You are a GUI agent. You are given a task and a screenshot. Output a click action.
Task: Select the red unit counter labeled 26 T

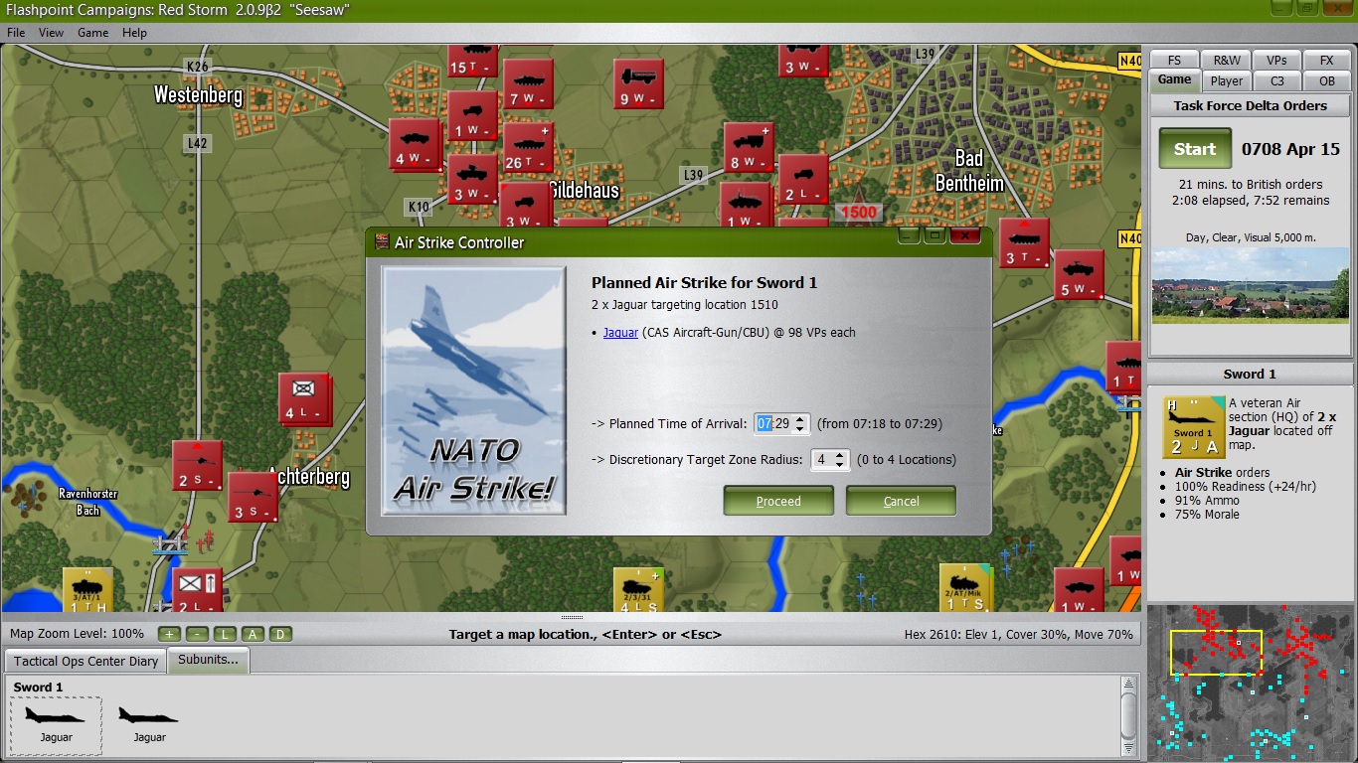[528, 147]
